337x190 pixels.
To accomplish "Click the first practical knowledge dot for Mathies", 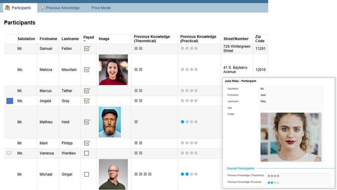I will [183, 122].
